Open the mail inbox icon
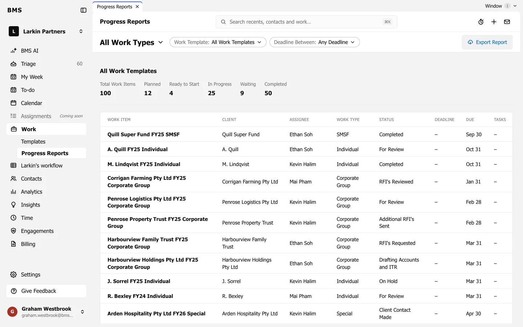 (x=507, y=22)
